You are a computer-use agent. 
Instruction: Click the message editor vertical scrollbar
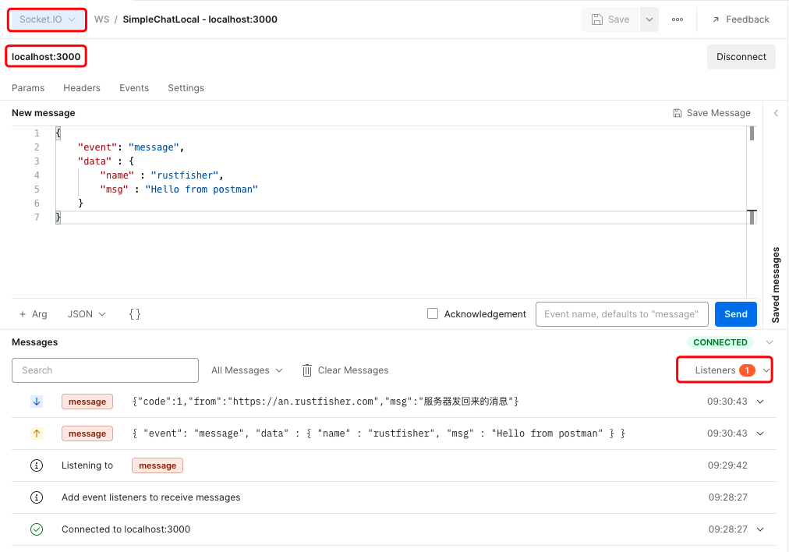752,134
